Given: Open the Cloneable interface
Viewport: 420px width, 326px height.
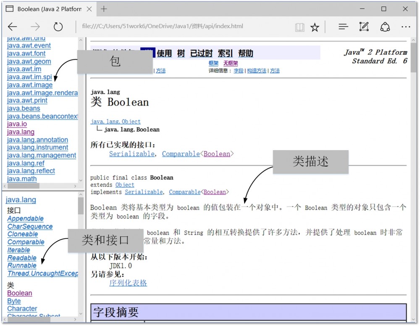Looking at the screenshot, I should (x=23, y=234).
